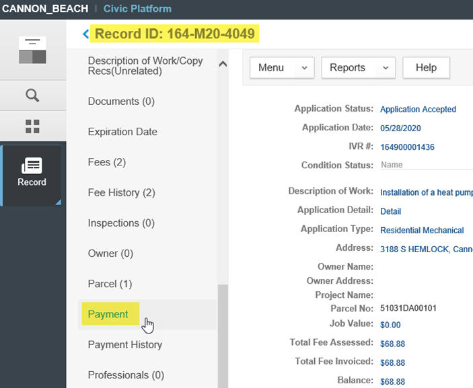Expand the Reports dropdown button

point(358,67)
